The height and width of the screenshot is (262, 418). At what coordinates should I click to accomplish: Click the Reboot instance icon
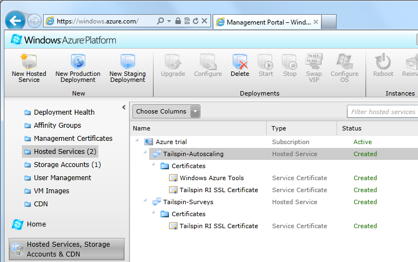click(383, 61)
